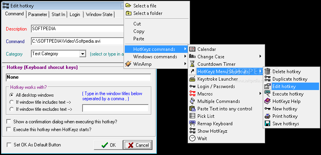Click the Keystroke Launcher keyboard icon
Image resolution: width=321 pixels, height=155 pixels.
pyautogui.click(x=192, y=79)
